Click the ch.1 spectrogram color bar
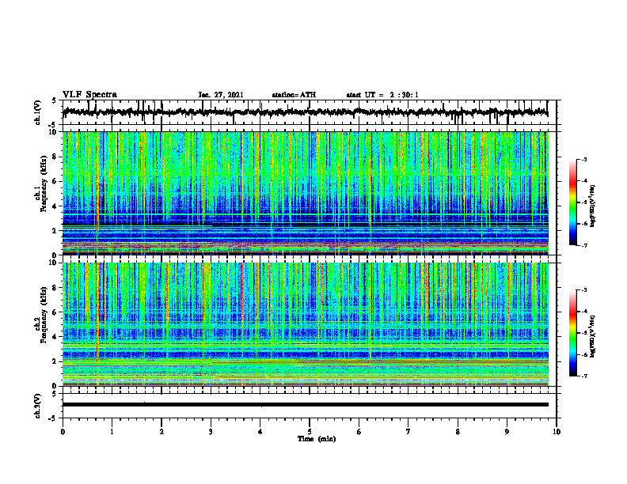The height and width of the screenshot is (484, 627). pos(572,202)
